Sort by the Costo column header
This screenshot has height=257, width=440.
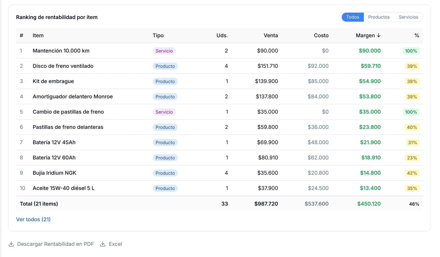321,35
